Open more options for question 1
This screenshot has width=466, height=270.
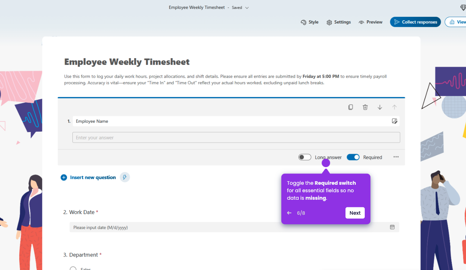[x=396, y=157]
